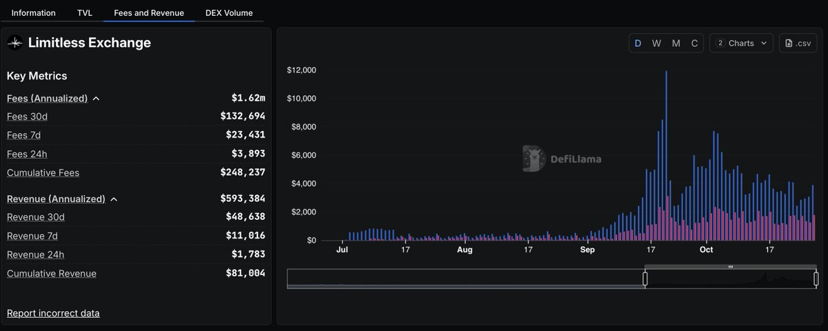Collapse the Fees (Annualized) section
The width and height of the screenshot is (828, 331).
coord(96,99)
